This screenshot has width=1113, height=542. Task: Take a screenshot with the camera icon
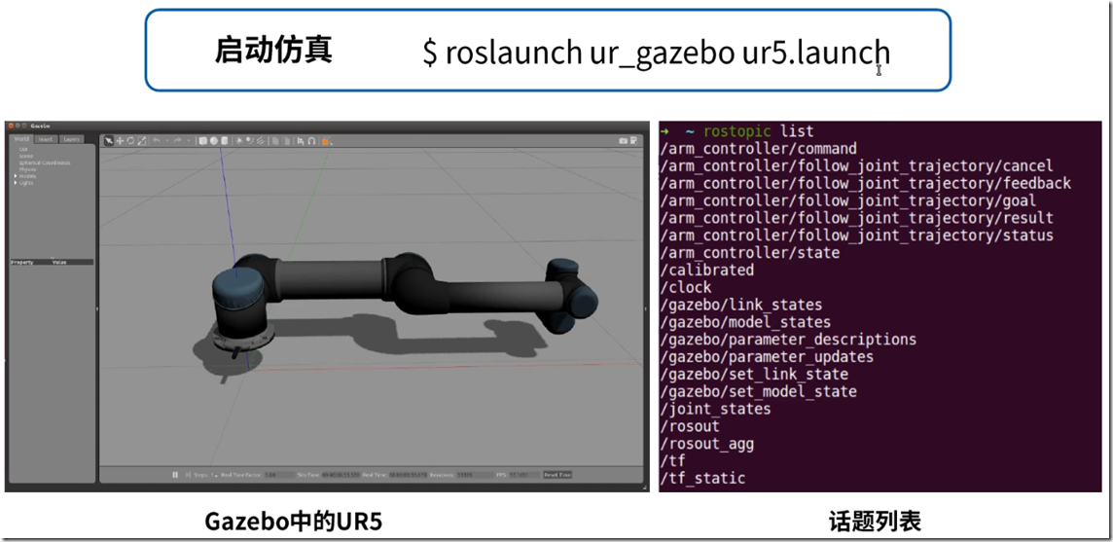point(624,141)
